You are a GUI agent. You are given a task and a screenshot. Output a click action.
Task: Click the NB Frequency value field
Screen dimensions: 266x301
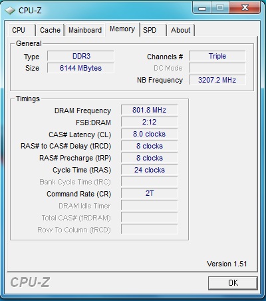[x=217, y=80]
